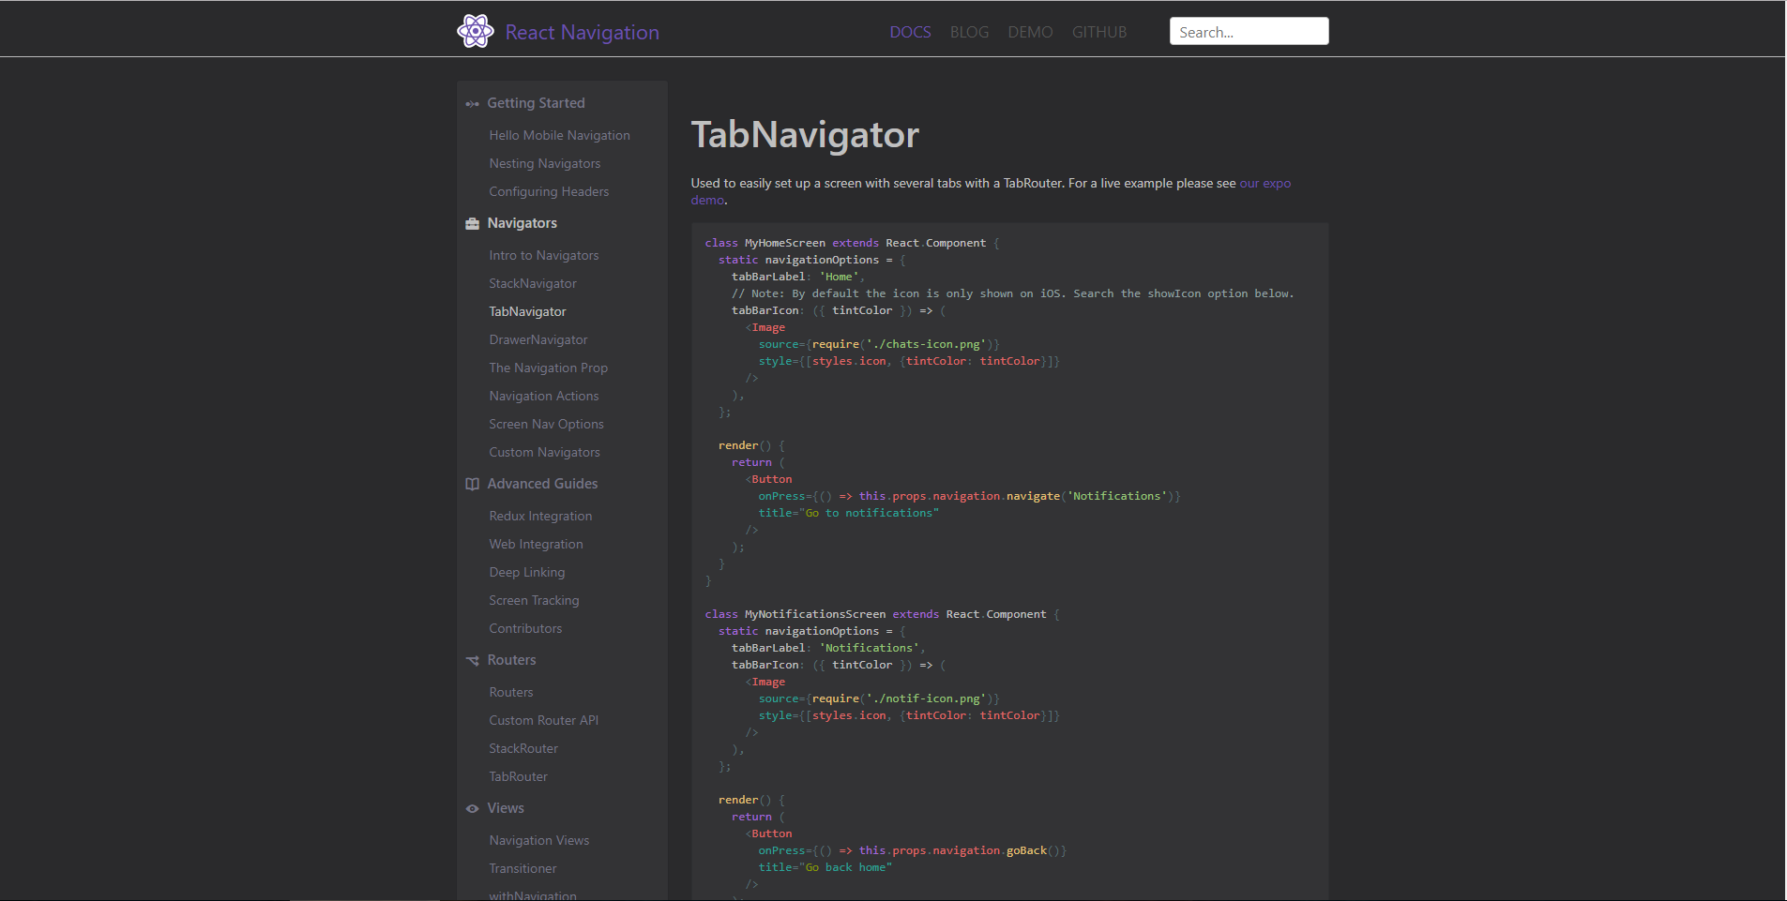Click tabBarLabel 'Home' code line

click(x=798, y=277)
